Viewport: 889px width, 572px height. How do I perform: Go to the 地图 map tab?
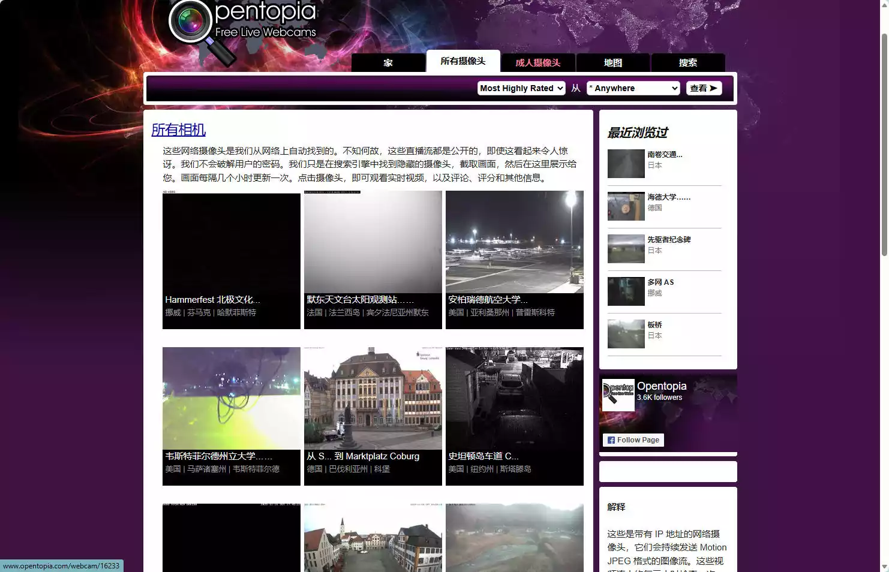click(613, 63)
